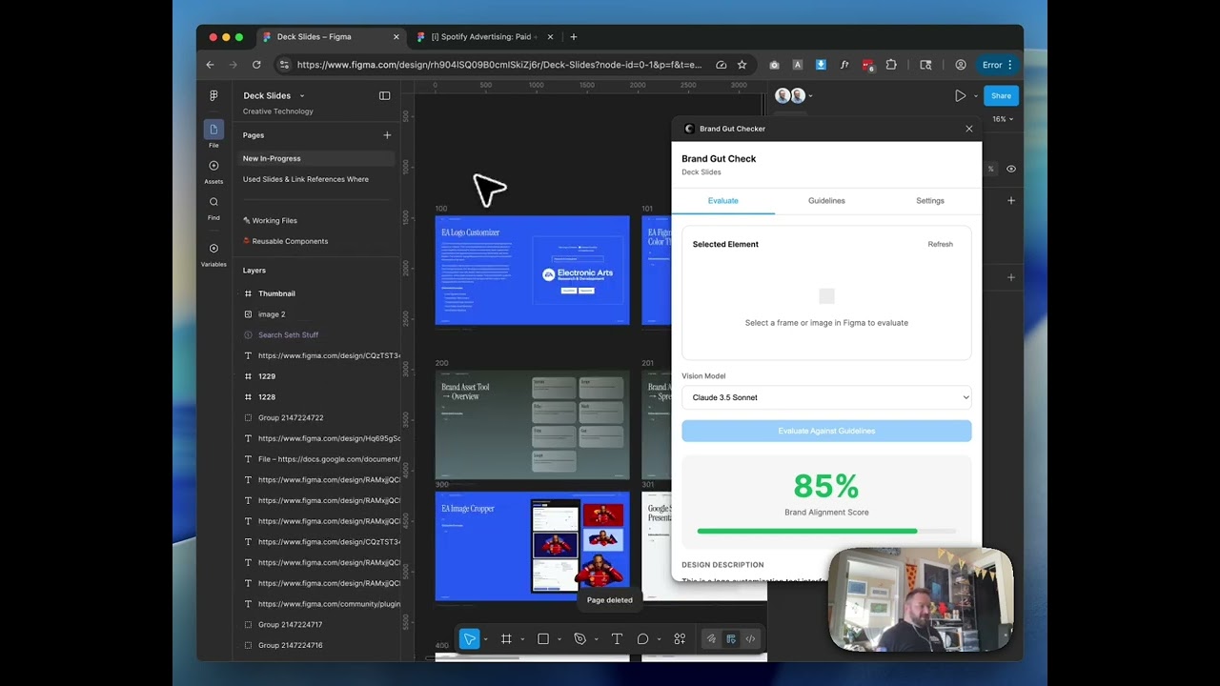This screenshot has width=1220, height=686.
Task: Click the Brand Alignment Score progress bar
Action: pyautogui.click(x=826, y=531)
